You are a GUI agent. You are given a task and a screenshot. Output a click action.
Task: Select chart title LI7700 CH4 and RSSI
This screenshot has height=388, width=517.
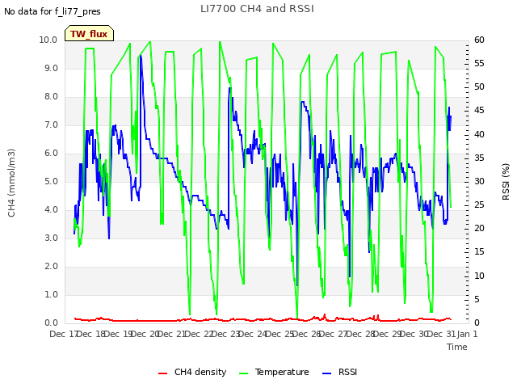tap(257, 9)
